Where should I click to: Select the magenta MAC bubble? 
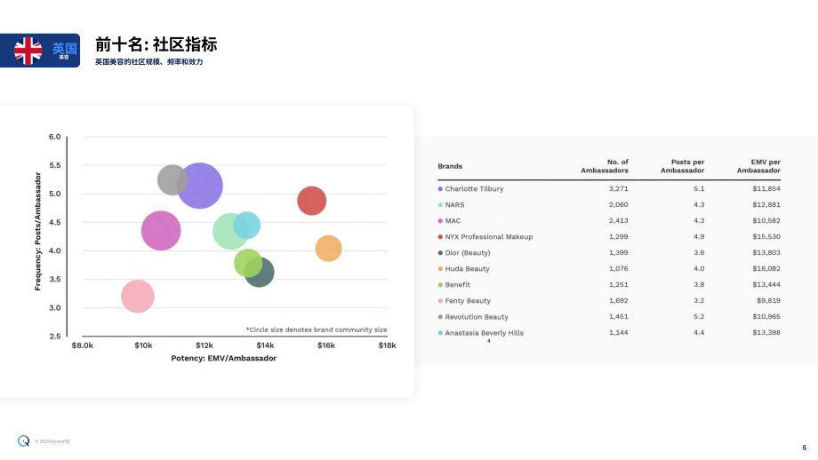[x=161, y=230]
